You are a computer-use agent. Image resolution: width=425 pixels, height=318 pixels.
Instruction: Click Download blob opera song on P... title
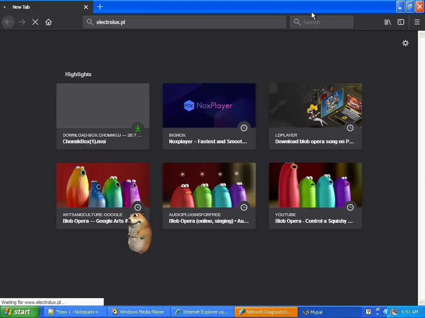315,142
